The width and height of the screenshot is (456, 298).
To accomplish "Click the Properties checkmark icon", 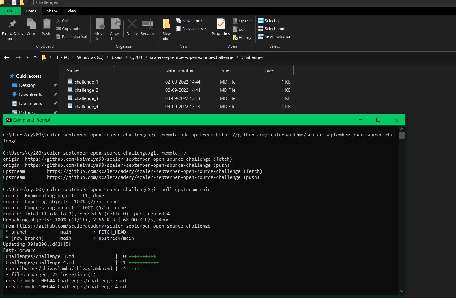I will point(221,24).
